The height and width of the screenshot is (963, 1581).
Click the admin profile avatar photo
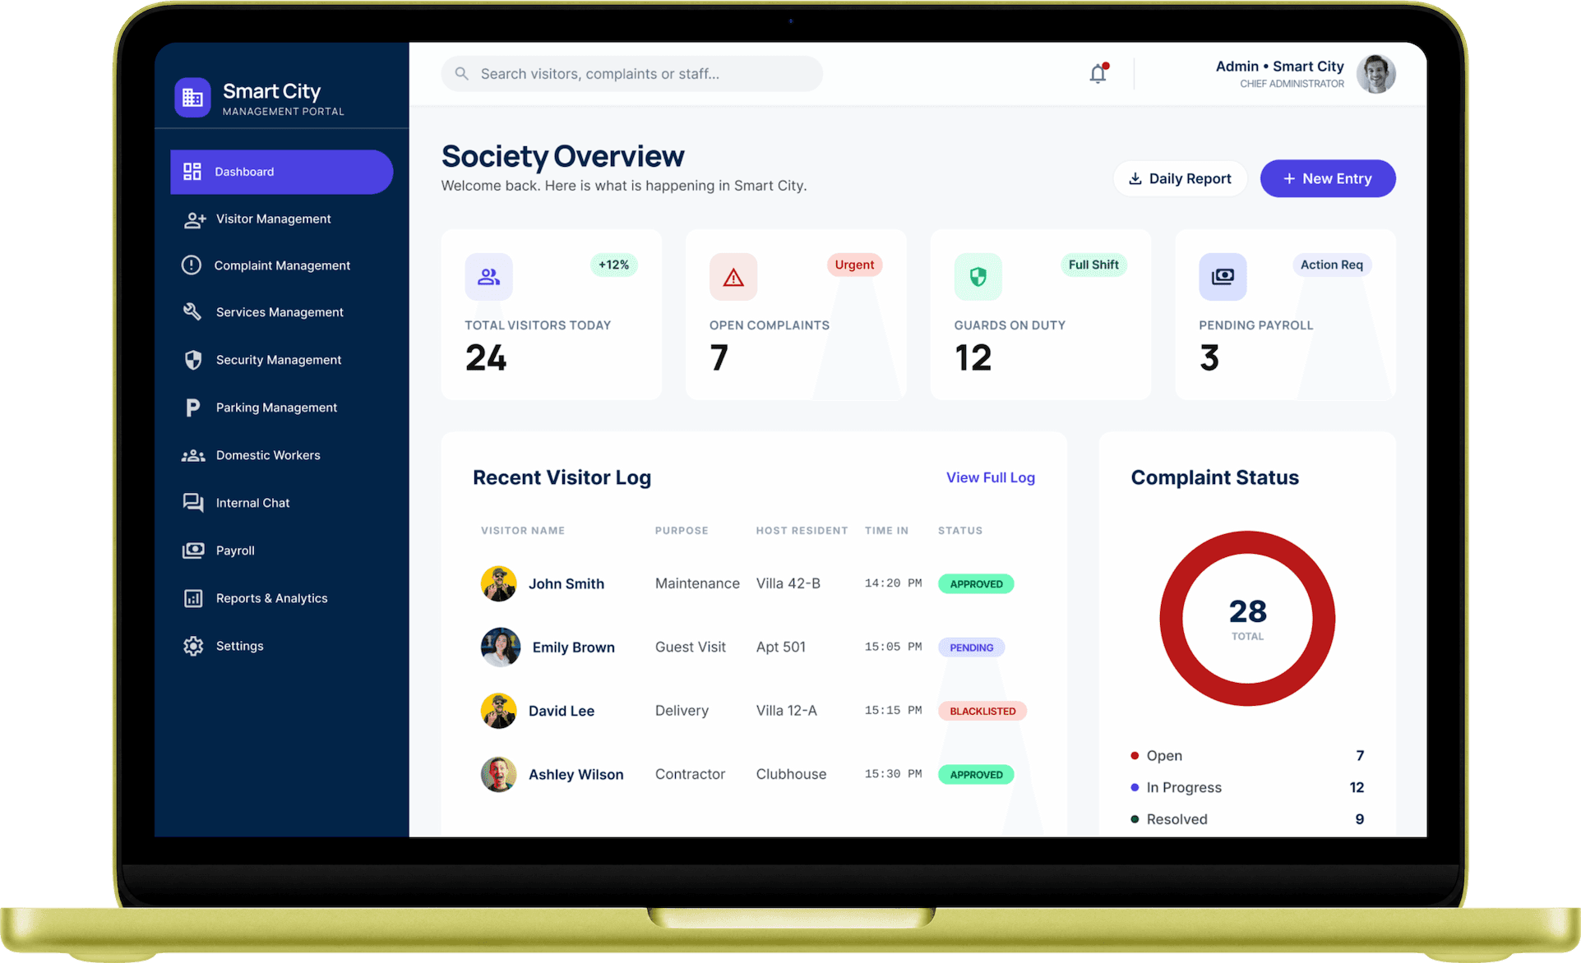tap(1375, 74)
